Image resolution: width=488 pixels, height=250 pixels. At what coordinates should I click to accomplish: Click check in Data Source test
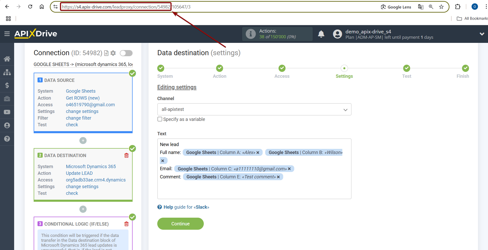click(72, 125)
